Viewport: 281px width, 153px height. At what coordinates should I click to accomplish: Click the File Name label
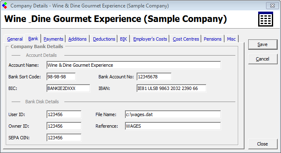(106, 114)
